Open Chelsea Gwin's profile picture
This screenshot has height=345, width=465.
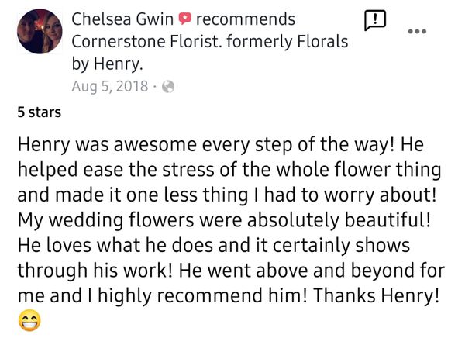[40, 31]
